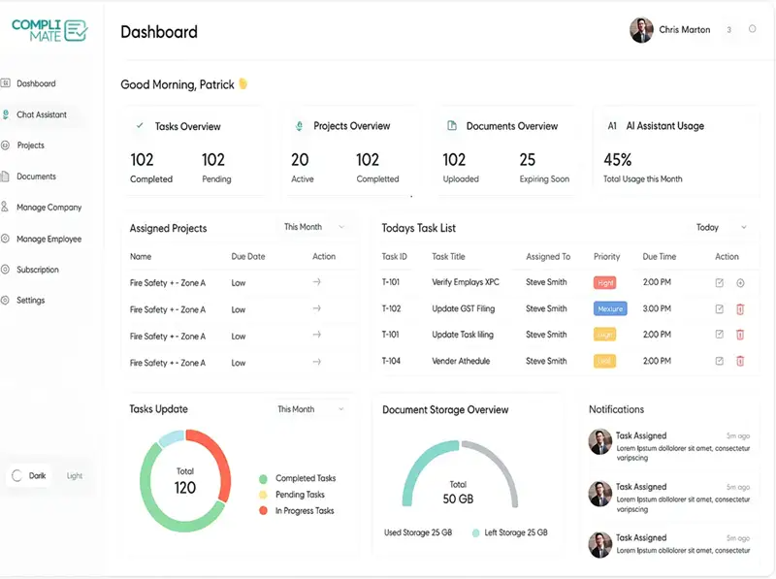Click circle action icon for Verify Employs XPC
The width and height of the screenshot is (776, 579).
tap(740, 283)
